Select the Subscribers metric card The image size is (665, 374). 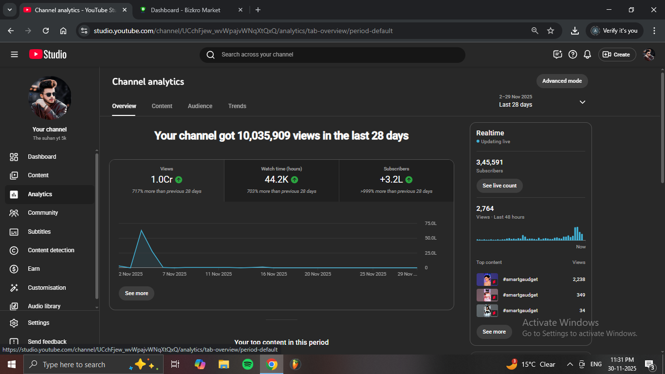[396, 180]
